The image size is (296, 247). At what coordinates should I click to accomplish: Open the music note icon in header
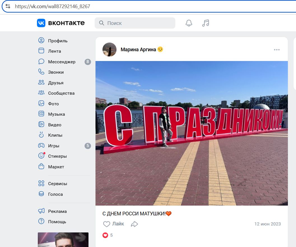(206, 23)
